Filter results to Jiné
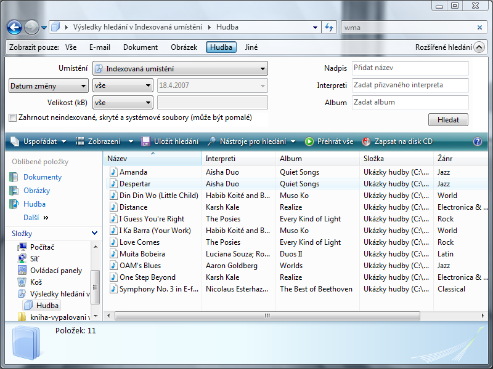Screen dimensions: 493x369 pos(251,47)
